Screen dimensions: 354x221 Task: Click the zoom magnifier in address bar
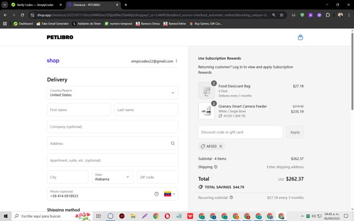tap(274, 15)
